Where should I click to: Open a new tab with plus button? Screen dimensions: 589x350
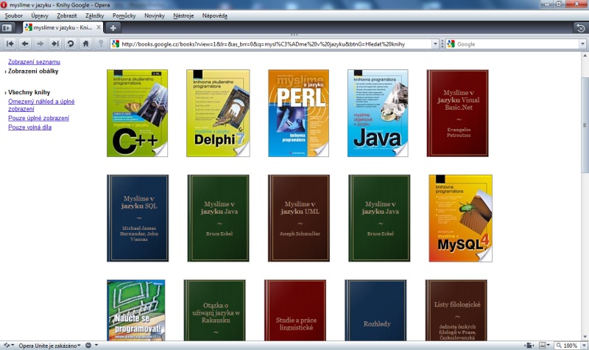pyautogui.click(x=113, y=28)
